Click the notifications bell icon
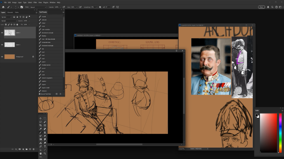The image size is (284, 159). (x=268, y=7)
